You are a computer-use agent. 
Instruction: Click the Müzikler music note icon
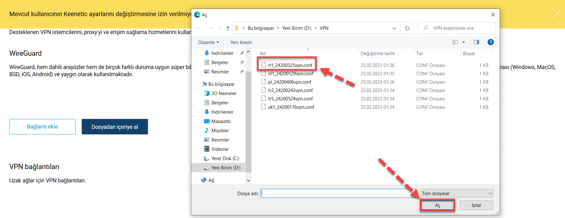(207, 130)
